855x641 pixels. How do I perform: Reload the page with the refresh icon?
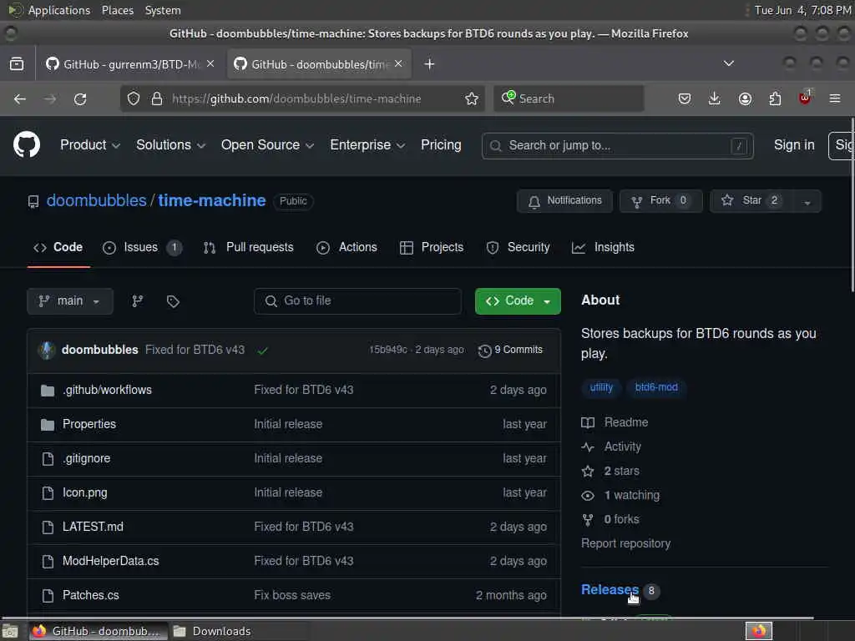pos(80,98)
